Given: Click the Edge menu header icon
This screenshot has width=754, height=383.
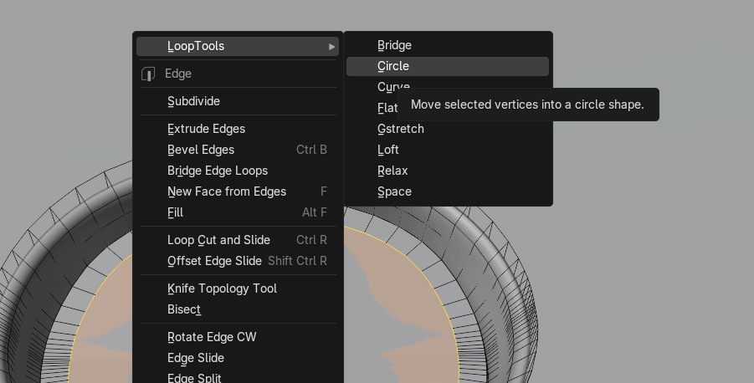Looking at the screenshot, I should (149, 74).
